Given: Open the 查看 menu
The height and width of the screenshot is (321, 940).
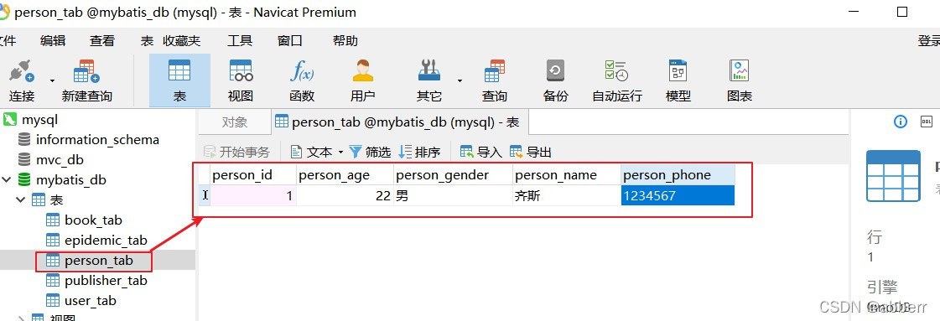Looking at the screenshot, I should coord(102,41).
